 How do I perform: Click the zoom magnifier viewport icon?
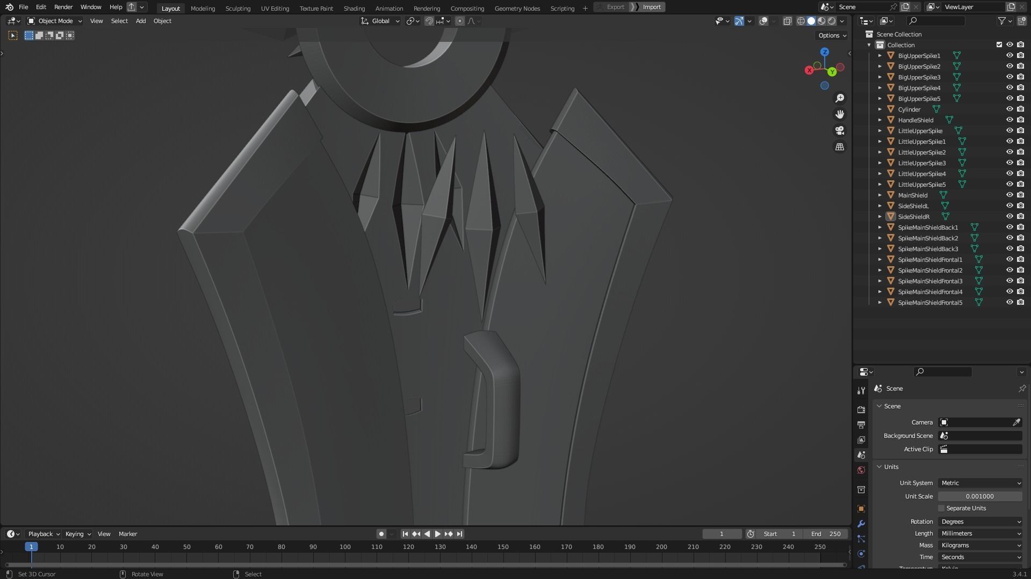839,98
